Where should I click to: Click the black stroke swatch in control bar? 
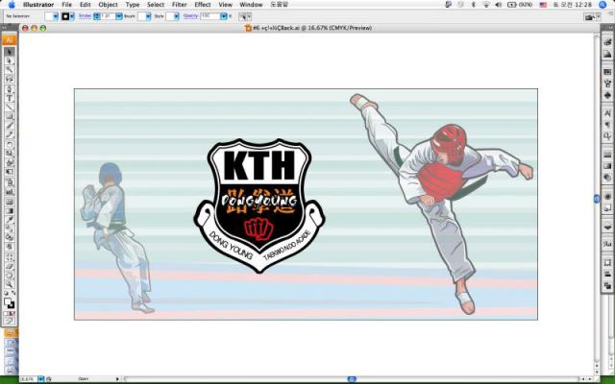tap(65, 16)
